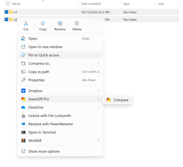This screenshot has width=183, height=167.
Task: Expand the ExamDiff Pro submenu chevron
Action: click(98, 99)
